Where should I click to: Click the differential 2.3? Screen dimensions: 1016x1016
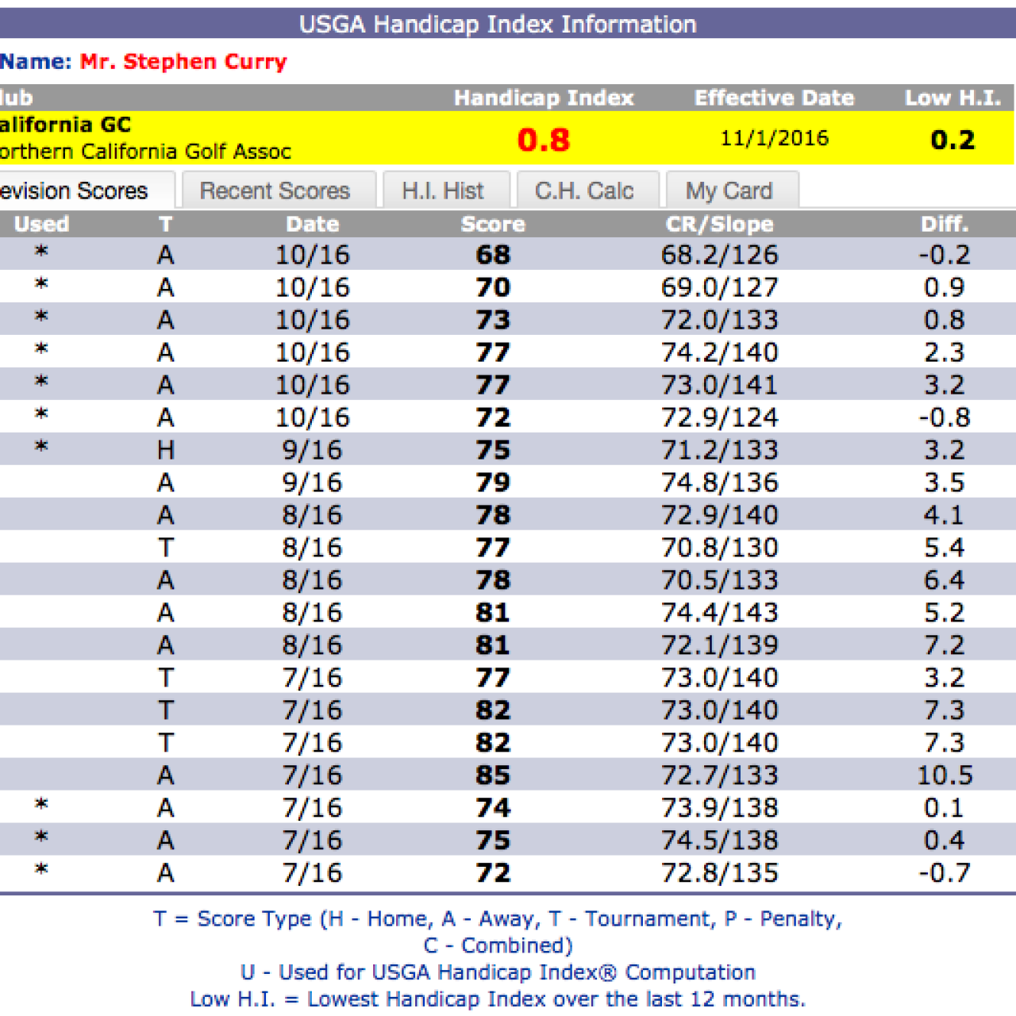tap(945, 352)
